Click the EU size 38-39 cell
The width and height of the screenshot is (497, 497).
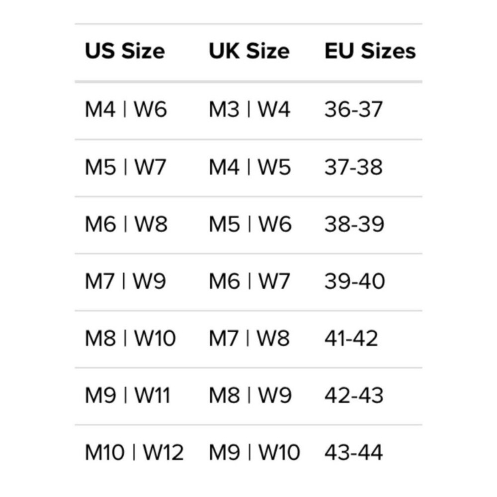point(354,225)
